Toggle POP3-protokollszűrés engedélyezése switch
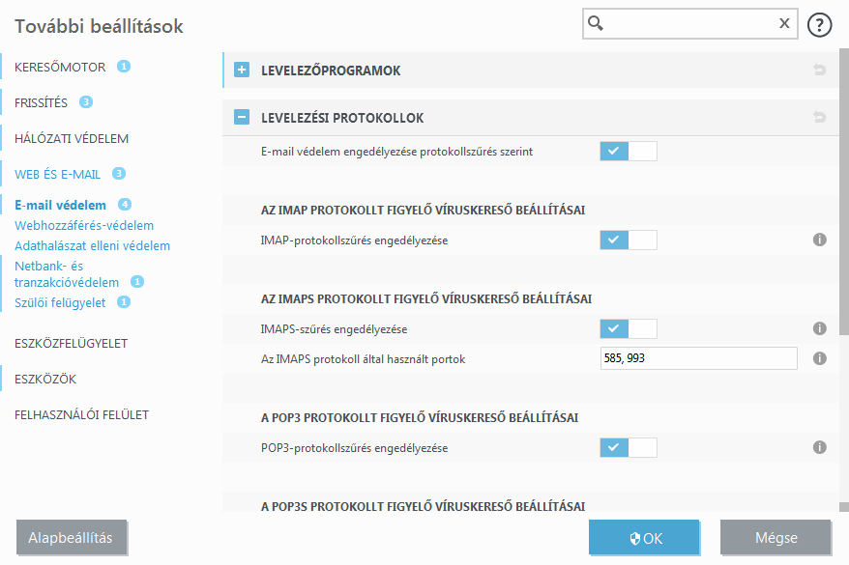Screen dimensions: 849x565 point(629,447)
